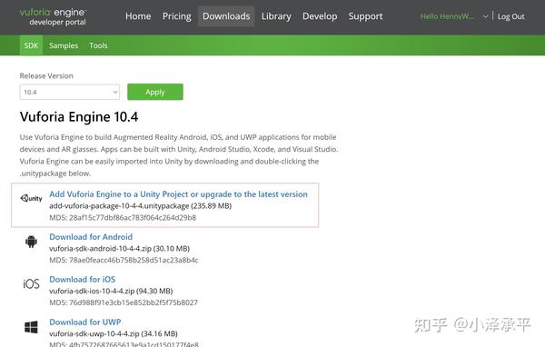Open the Support menu

[x=365, y=16]
